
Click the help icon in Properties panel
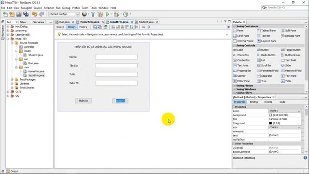[305, 158]
